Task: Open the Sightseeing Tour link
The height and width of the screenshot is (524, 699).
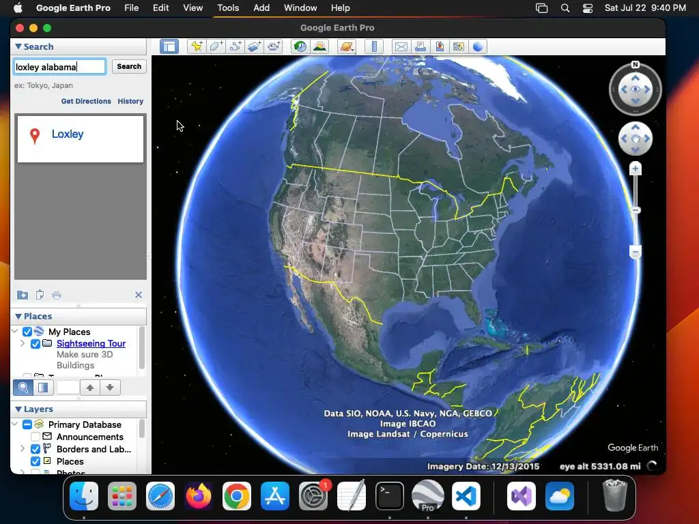Action: pyautogui.click(x=91, y=344)
